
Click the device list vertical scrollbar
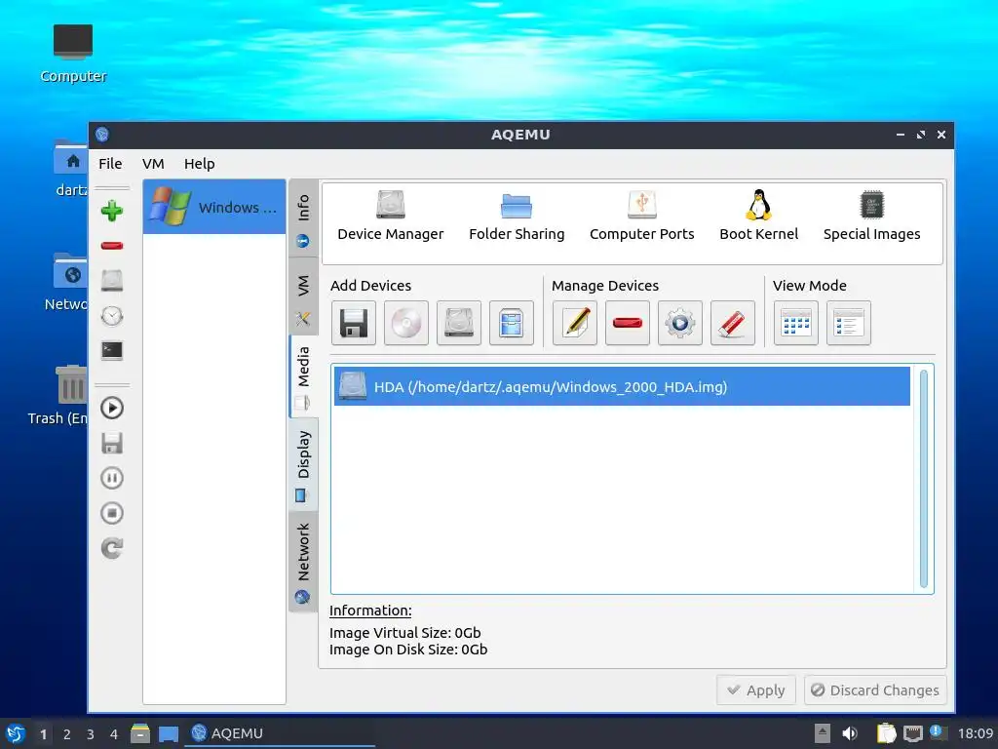tap(924, 479)
